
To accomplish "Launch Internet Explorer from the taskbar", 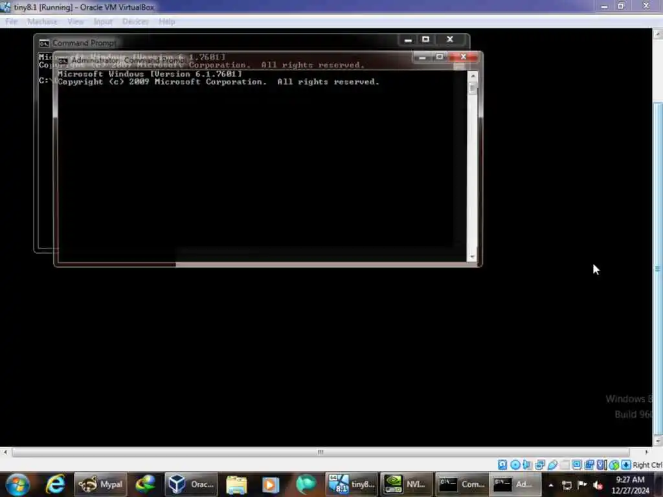I will click(x=56, y=484).
